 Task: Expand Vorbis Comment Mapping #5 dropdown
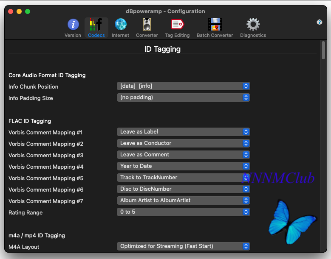click(184, 178)
